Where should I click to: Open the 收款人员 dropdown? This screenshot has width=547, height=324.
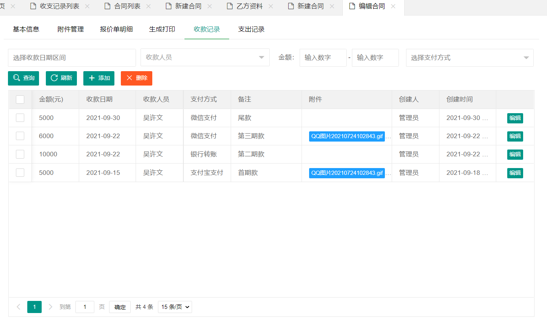coord(205,58)
